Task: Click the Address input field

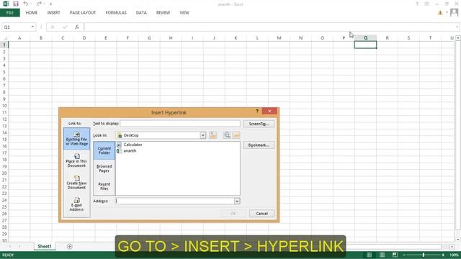Action: click(175, 201)
